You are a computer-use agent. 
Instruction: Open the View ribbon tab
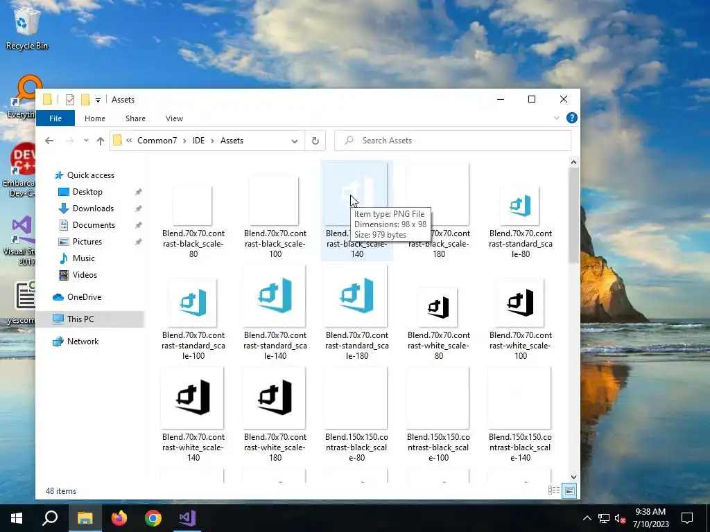pyautogui.click(x=174, y=118)
